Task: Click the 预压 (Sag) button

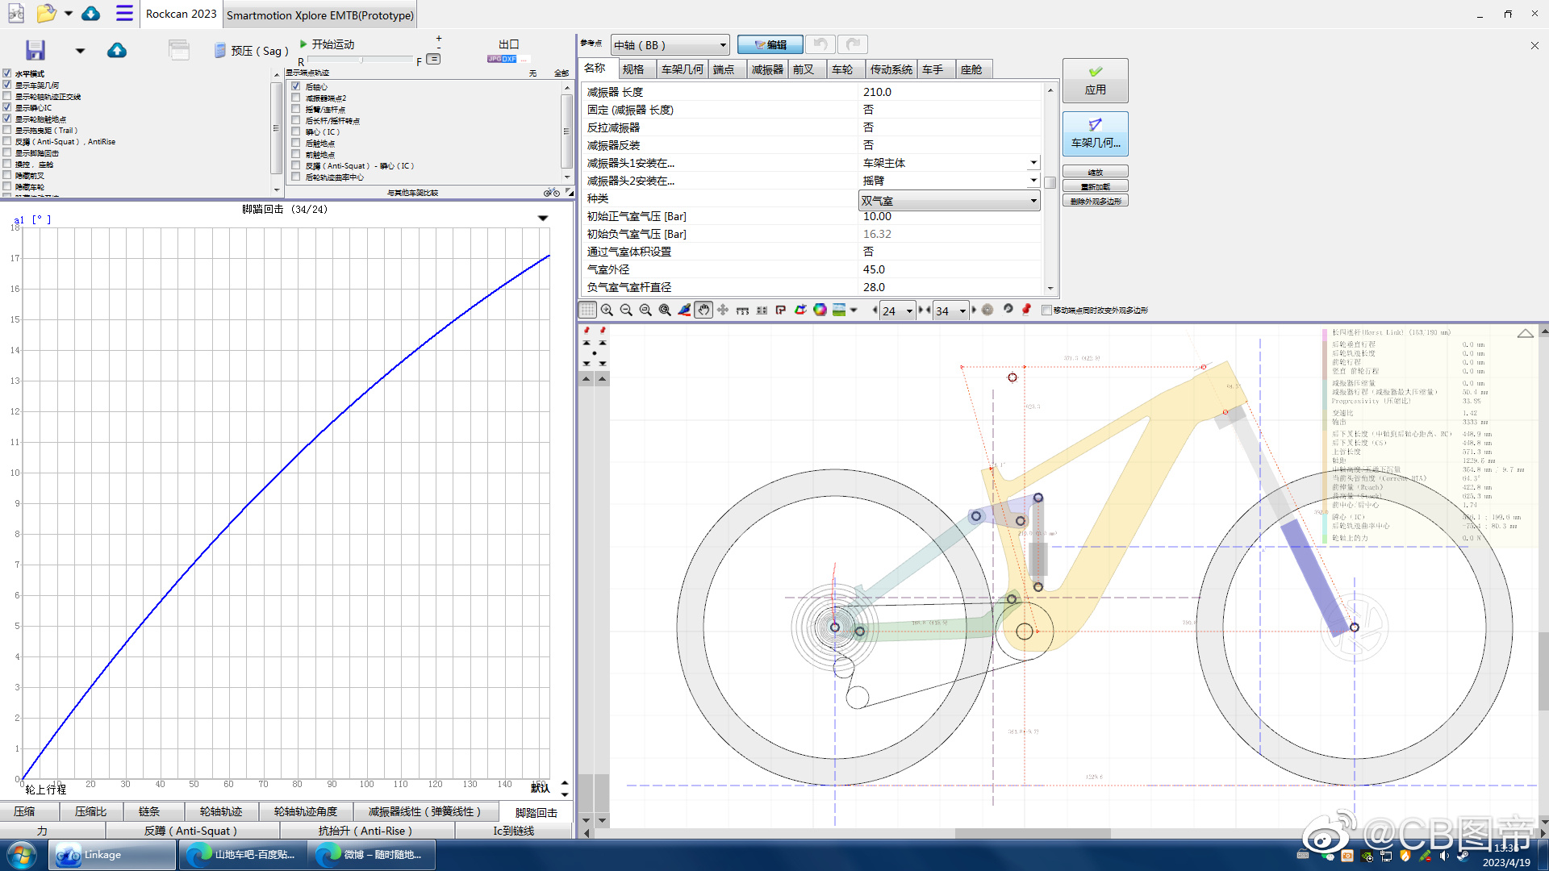Action: tap(251, 51)
